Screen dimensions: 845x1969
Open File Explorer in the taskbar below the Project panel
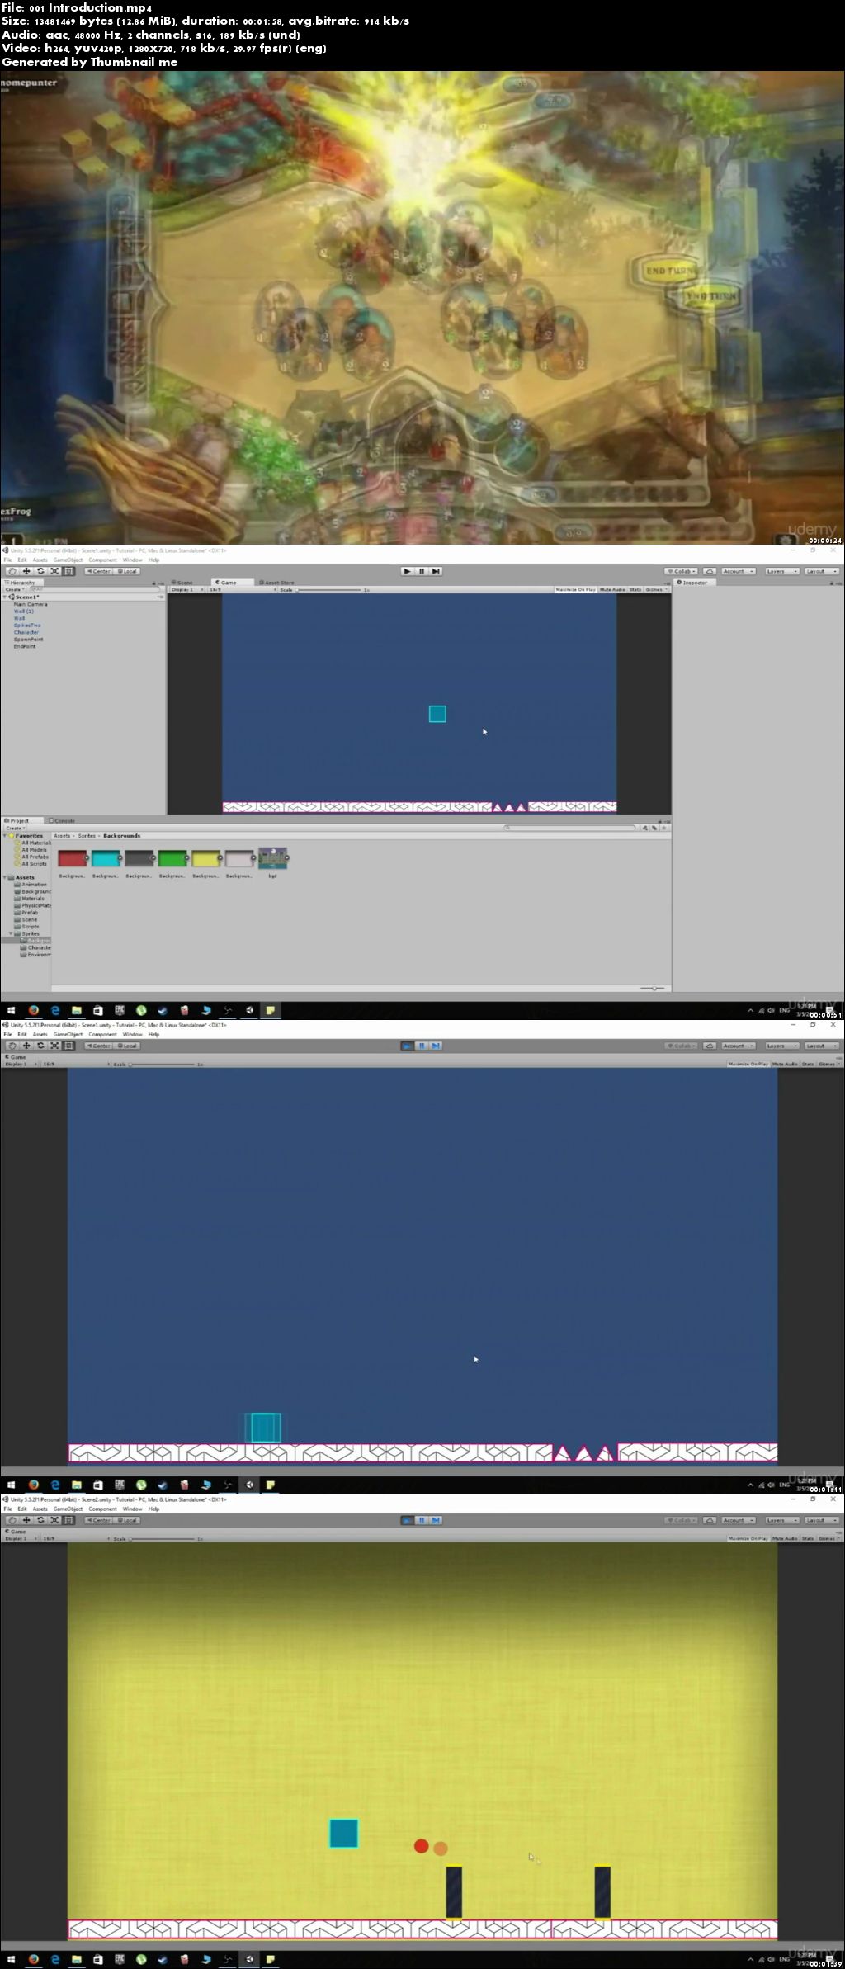click(77, 1010)
